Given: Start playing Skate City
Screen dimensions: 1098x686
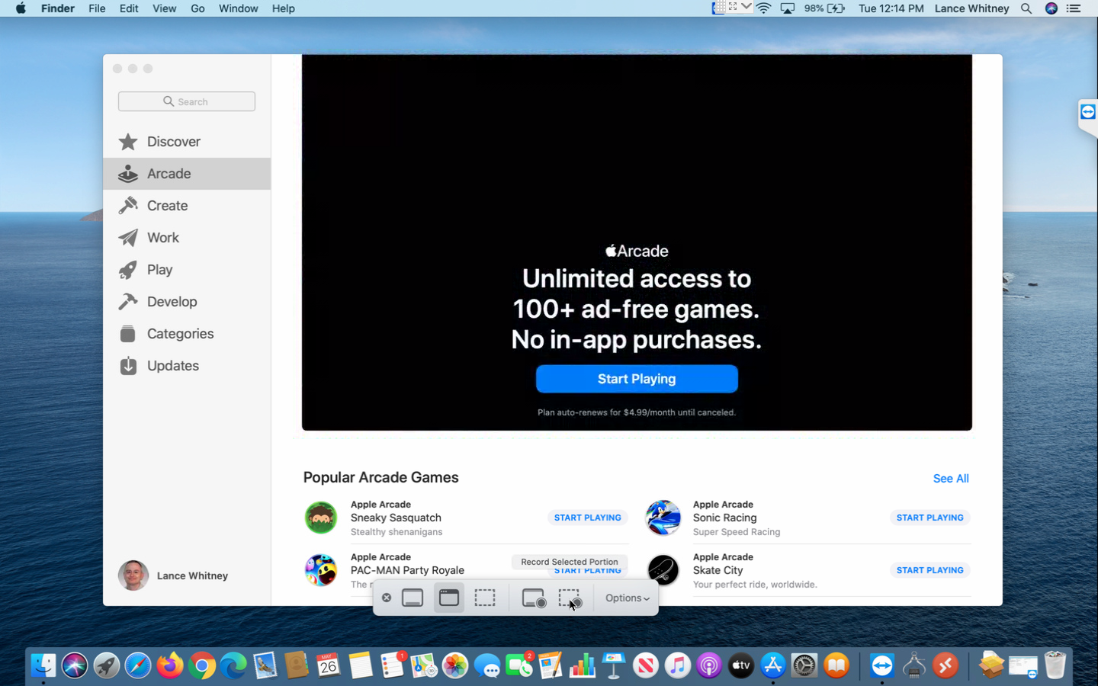Looking at the screenshot, I should coord(929,570).
